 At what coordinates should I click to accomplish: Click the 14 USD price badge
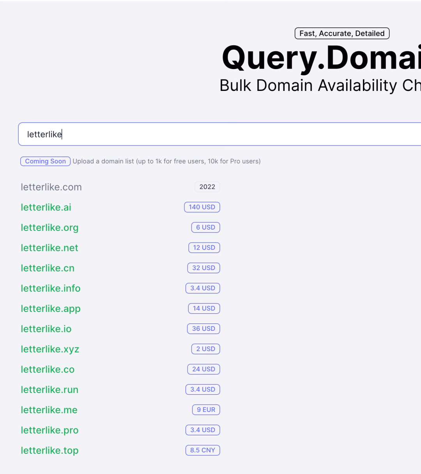click(204, 309)
